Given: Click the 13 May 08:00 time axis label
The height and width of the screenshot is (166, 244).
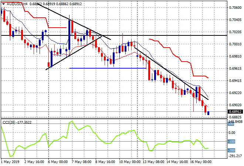Looking at the screenshot, I should coord(153,162).
